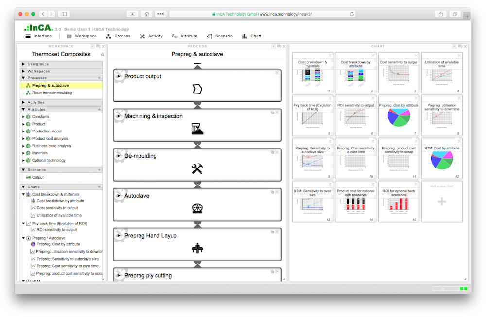Image resolution: width=486 pixels, height=317 pixels.
Task: Expand the Autoclave activity
Action: pos(119,196)
